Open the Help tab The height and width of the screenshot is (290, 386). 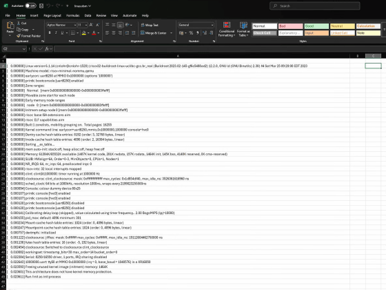[145, 15]
